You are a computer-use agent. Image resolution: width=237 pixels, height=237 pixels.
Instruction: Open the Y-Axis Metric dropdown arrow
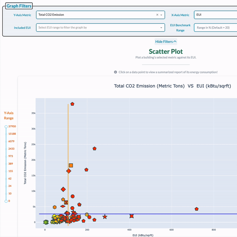coord(161,15)
